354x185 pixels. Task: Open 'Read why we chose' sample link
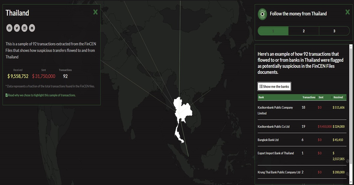41,95
